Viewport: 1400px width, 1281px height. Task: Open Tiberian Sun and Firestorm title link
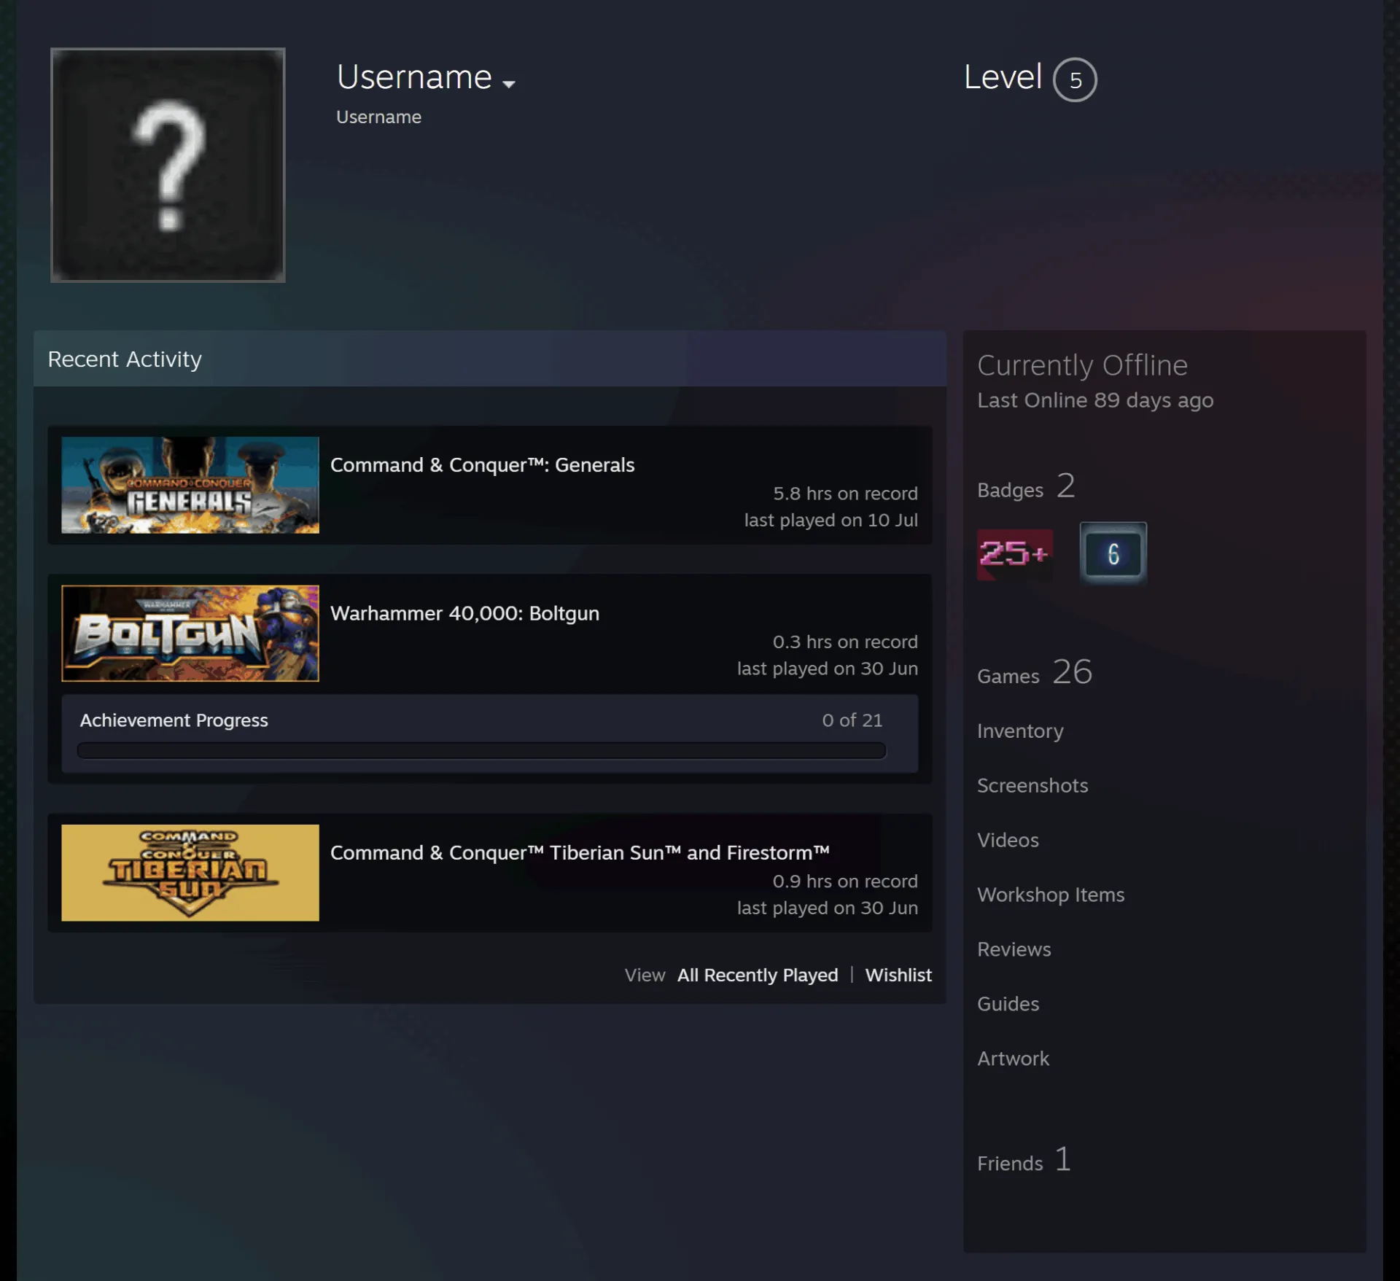pos(580,852)
